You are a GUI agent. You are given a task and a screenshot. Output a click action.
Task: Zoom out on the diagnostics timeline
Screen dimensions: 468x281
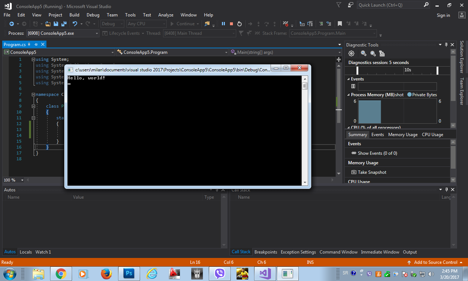373,53
